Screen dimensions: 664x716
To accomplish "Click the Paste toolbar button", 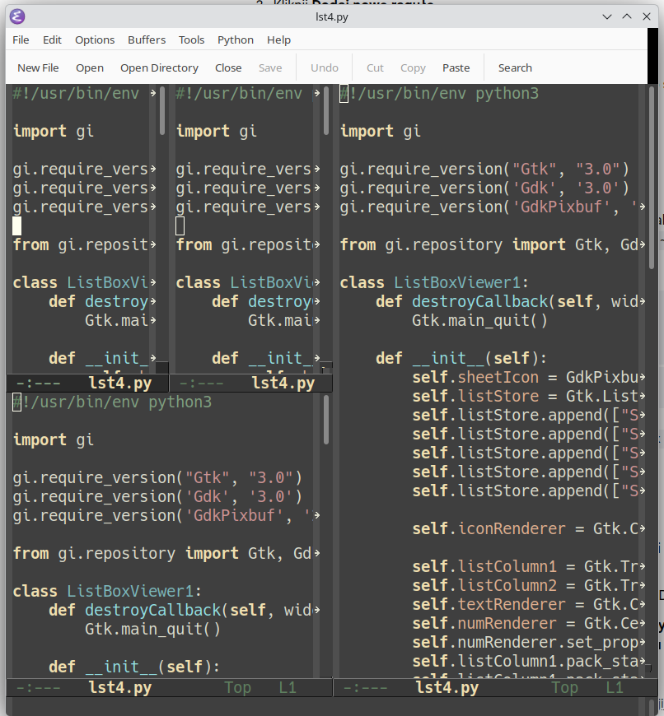I will tap(456, 68).
